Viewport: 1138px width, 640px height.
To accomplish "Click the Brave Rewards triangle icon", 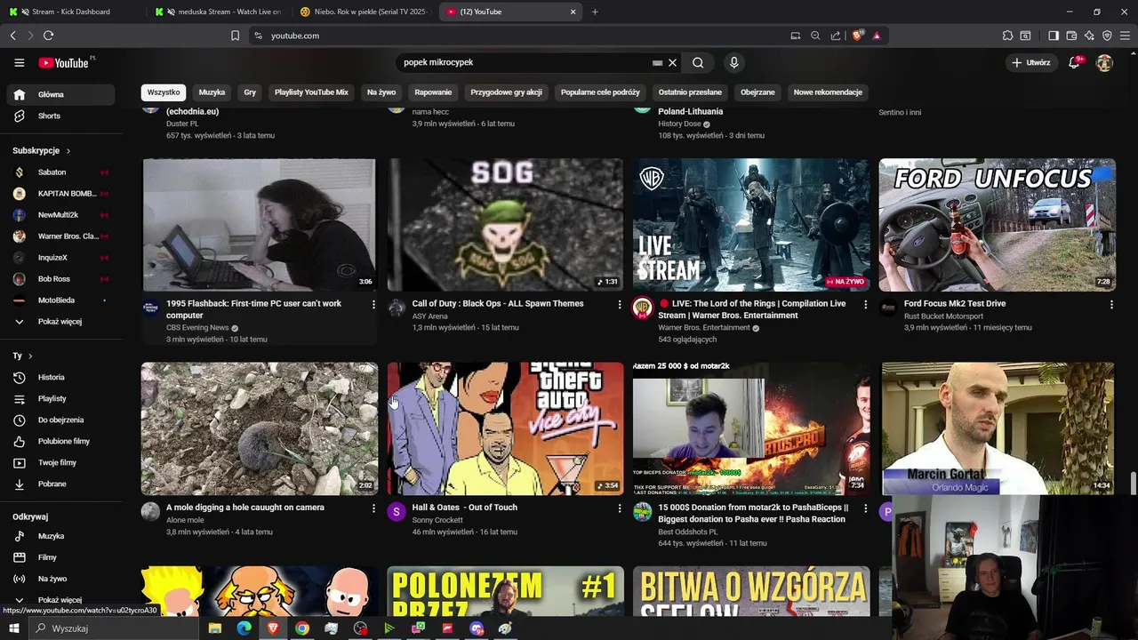I will pyautogui.click(x=877, y=36).
